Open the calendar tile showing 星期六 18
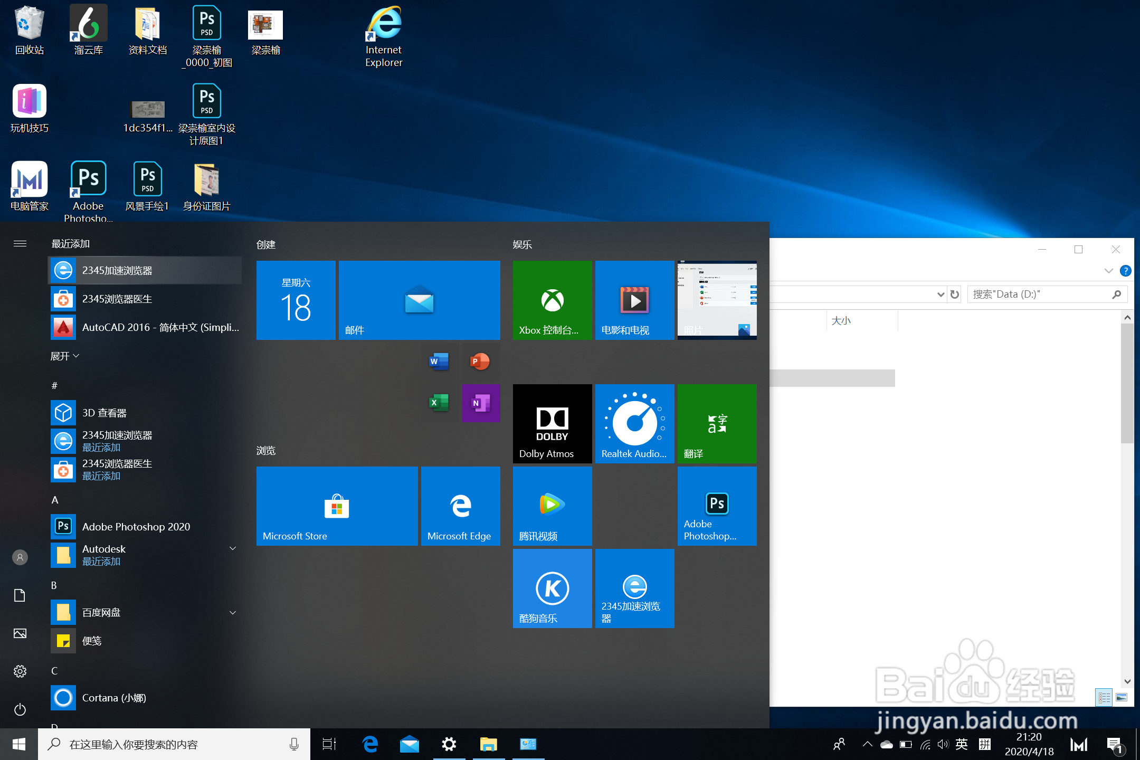 pos(296,300)
